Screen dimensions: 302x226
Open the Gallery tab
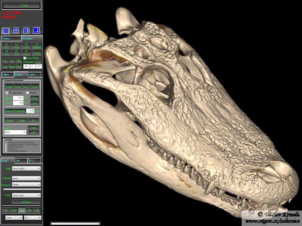7,75
